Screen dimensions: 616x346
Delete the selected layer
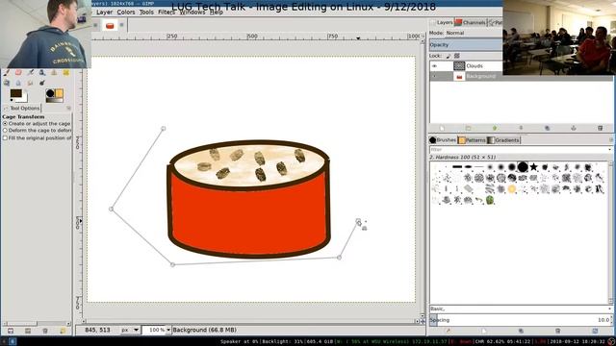click(600, 128)
